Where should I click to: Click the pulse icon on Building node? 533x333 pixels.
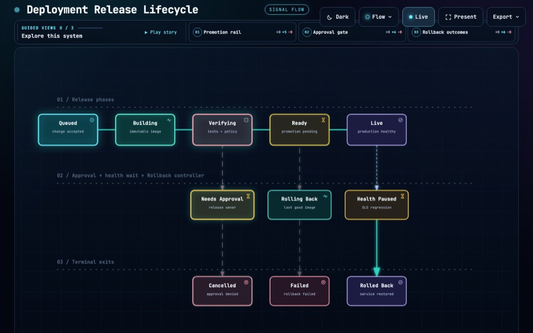click(x=169, y=120)
